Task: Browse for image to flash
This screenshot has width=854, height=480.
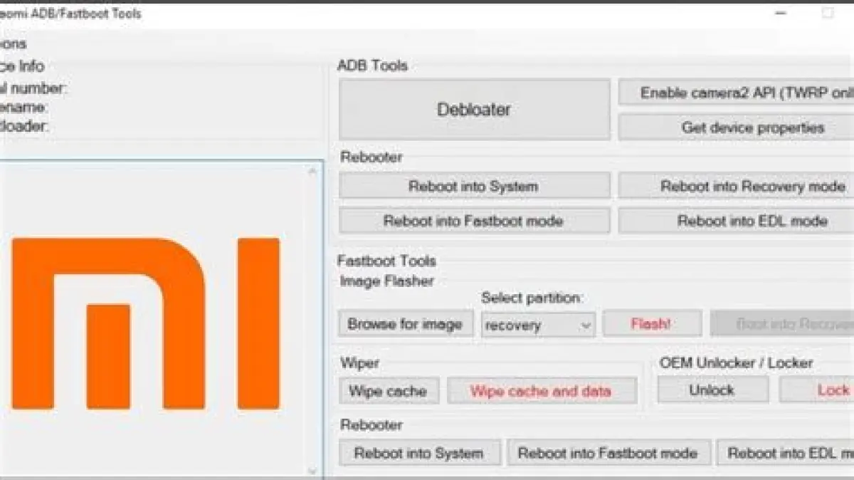Action: tap(405, 325)
